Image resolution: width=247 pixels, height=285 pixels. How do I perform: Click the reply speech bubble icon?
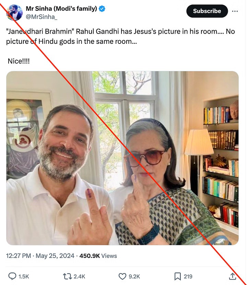12,276
